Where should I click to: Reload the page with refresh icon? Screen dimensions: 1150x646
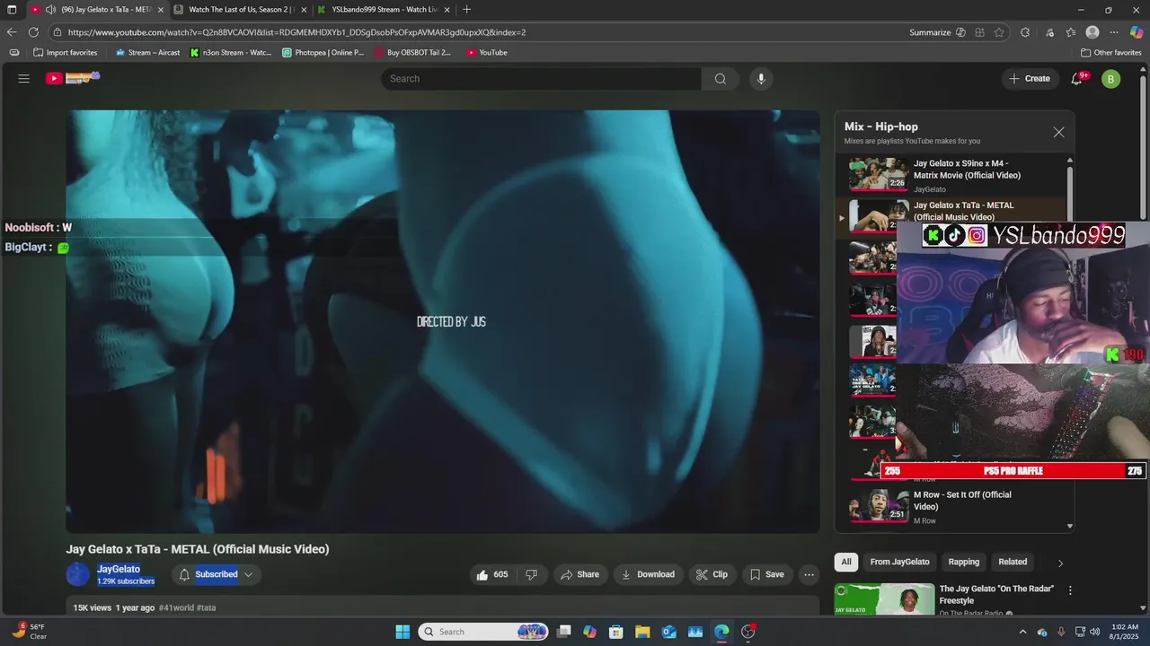tap(33, 32)
